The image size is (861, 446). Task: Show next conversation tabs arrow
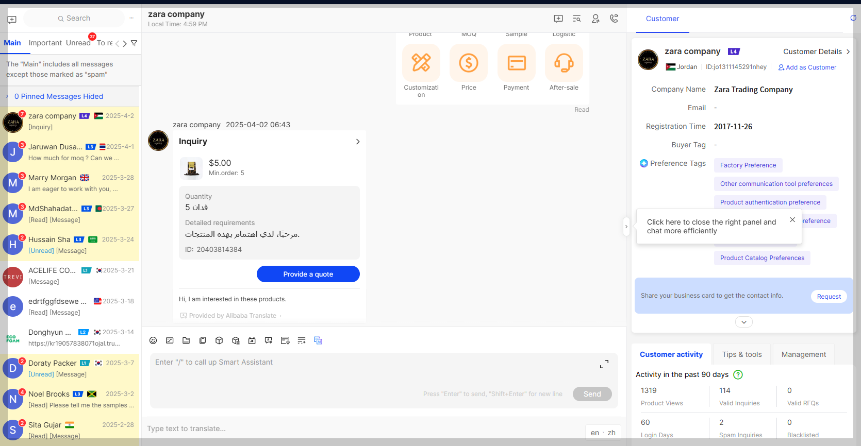pyautogui.click(x=125, y=44)
